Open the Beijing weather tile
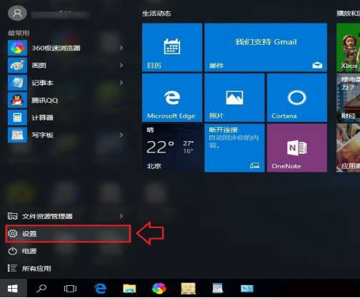Screen dimensions: 360x298 coord(172,148)
